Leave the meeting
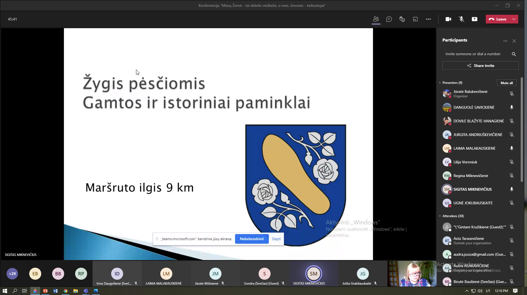Screen dimensions: 527x295 point(498,19)
